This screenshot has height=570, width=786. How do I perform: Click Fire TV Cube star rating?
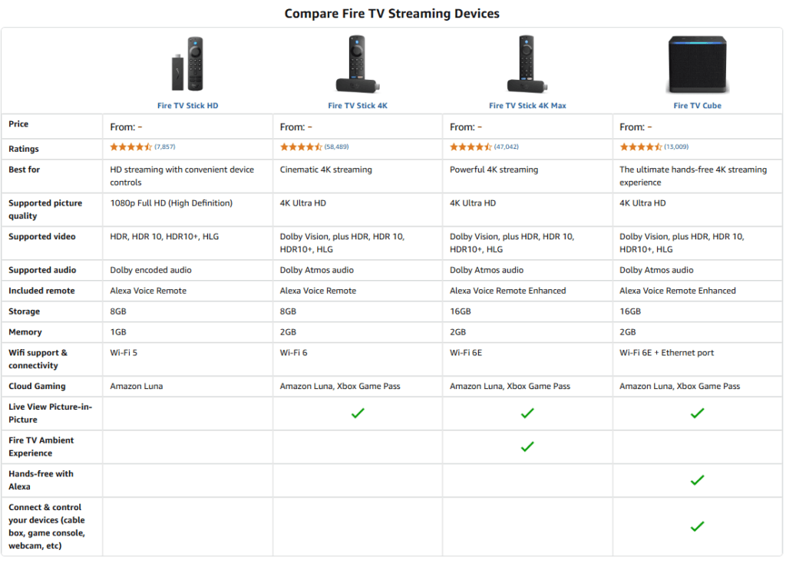pos(641,147)
